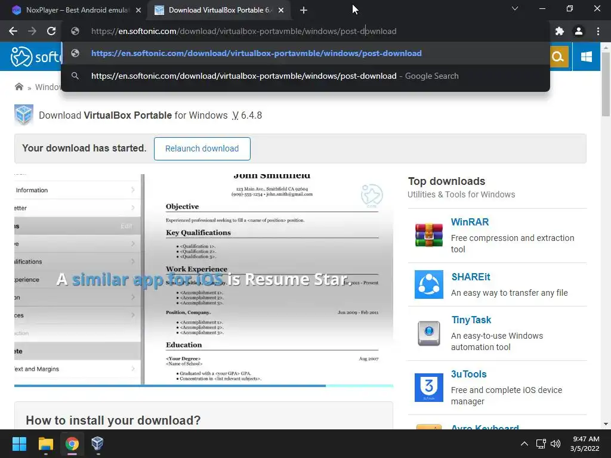Click the video advertisement thumbnail

(203, 279)
